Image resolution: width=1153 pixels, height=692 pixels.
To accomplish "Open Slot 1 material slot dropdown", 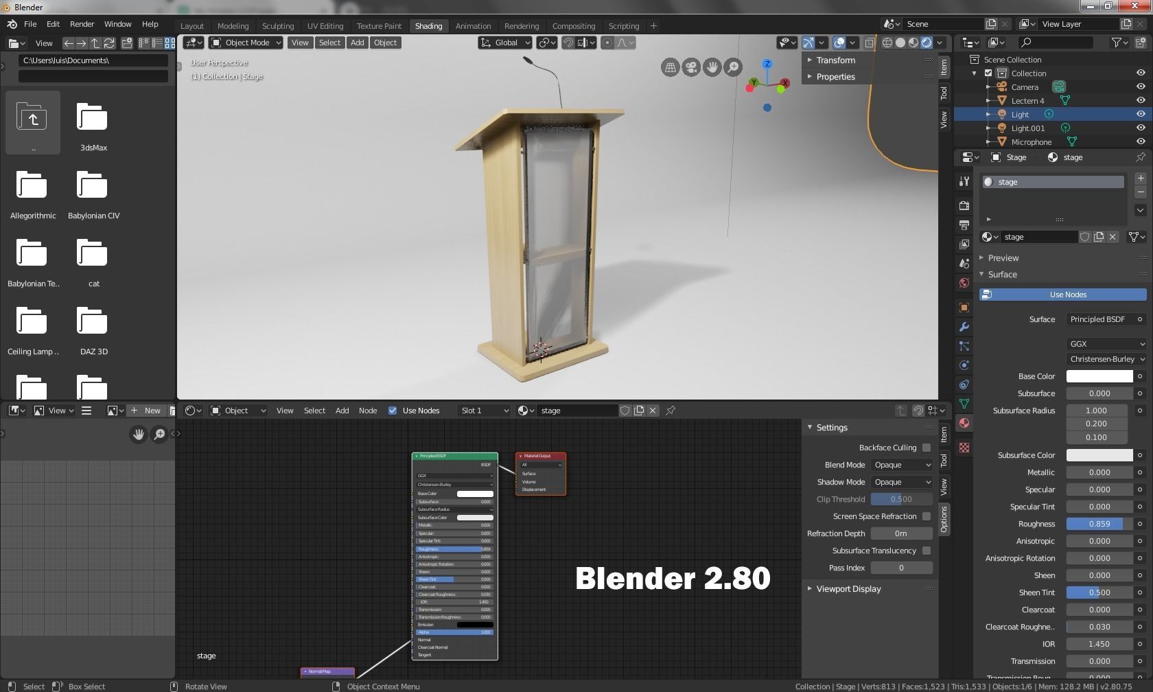I will pos(484,411).
